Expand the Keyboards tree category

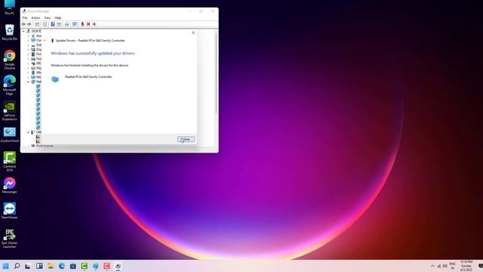(x=28, y=68)
